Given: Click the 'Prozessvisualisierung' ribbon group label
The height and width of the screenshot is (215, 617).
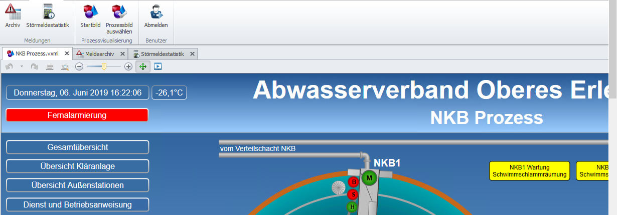Looking at the screenshot, I should (106, 40).
